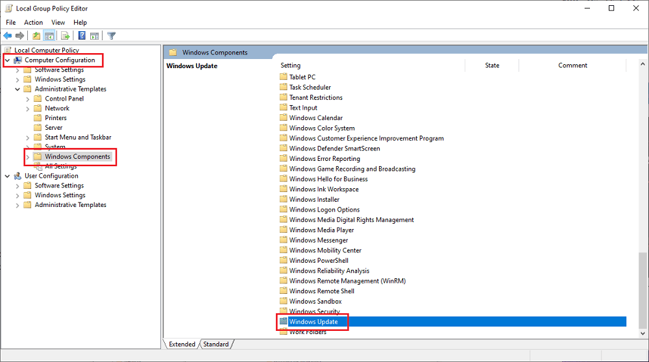Expand the Windows Components tree node
649x362 pixels.
tap(28, 157)
